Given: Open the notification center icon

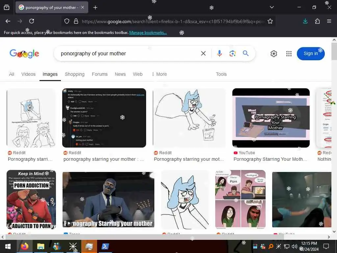Looking at the screenshot, I should [x=326, y=246].
